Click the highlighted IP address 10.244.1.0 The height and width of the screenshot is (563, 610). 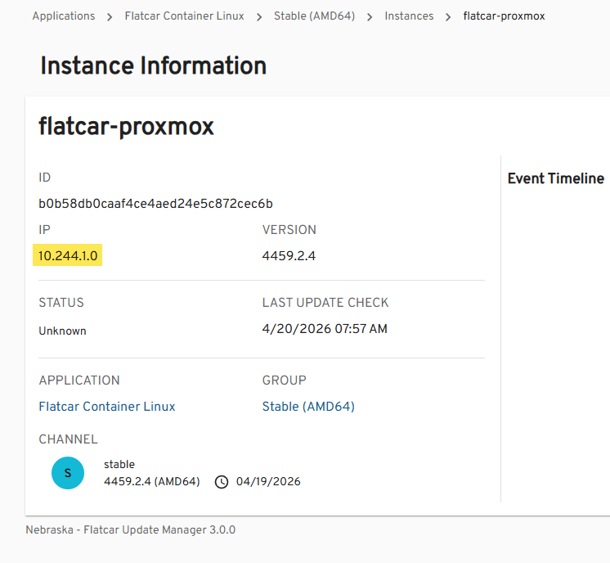pos(69,256)
